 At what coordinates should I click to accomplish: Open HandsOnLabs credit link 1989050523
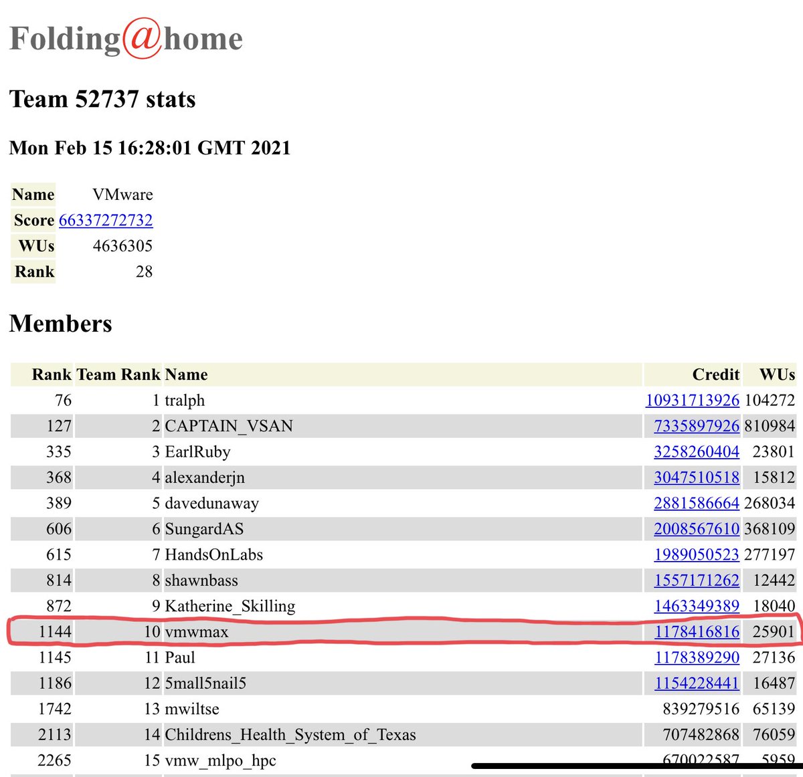(697, 554)
